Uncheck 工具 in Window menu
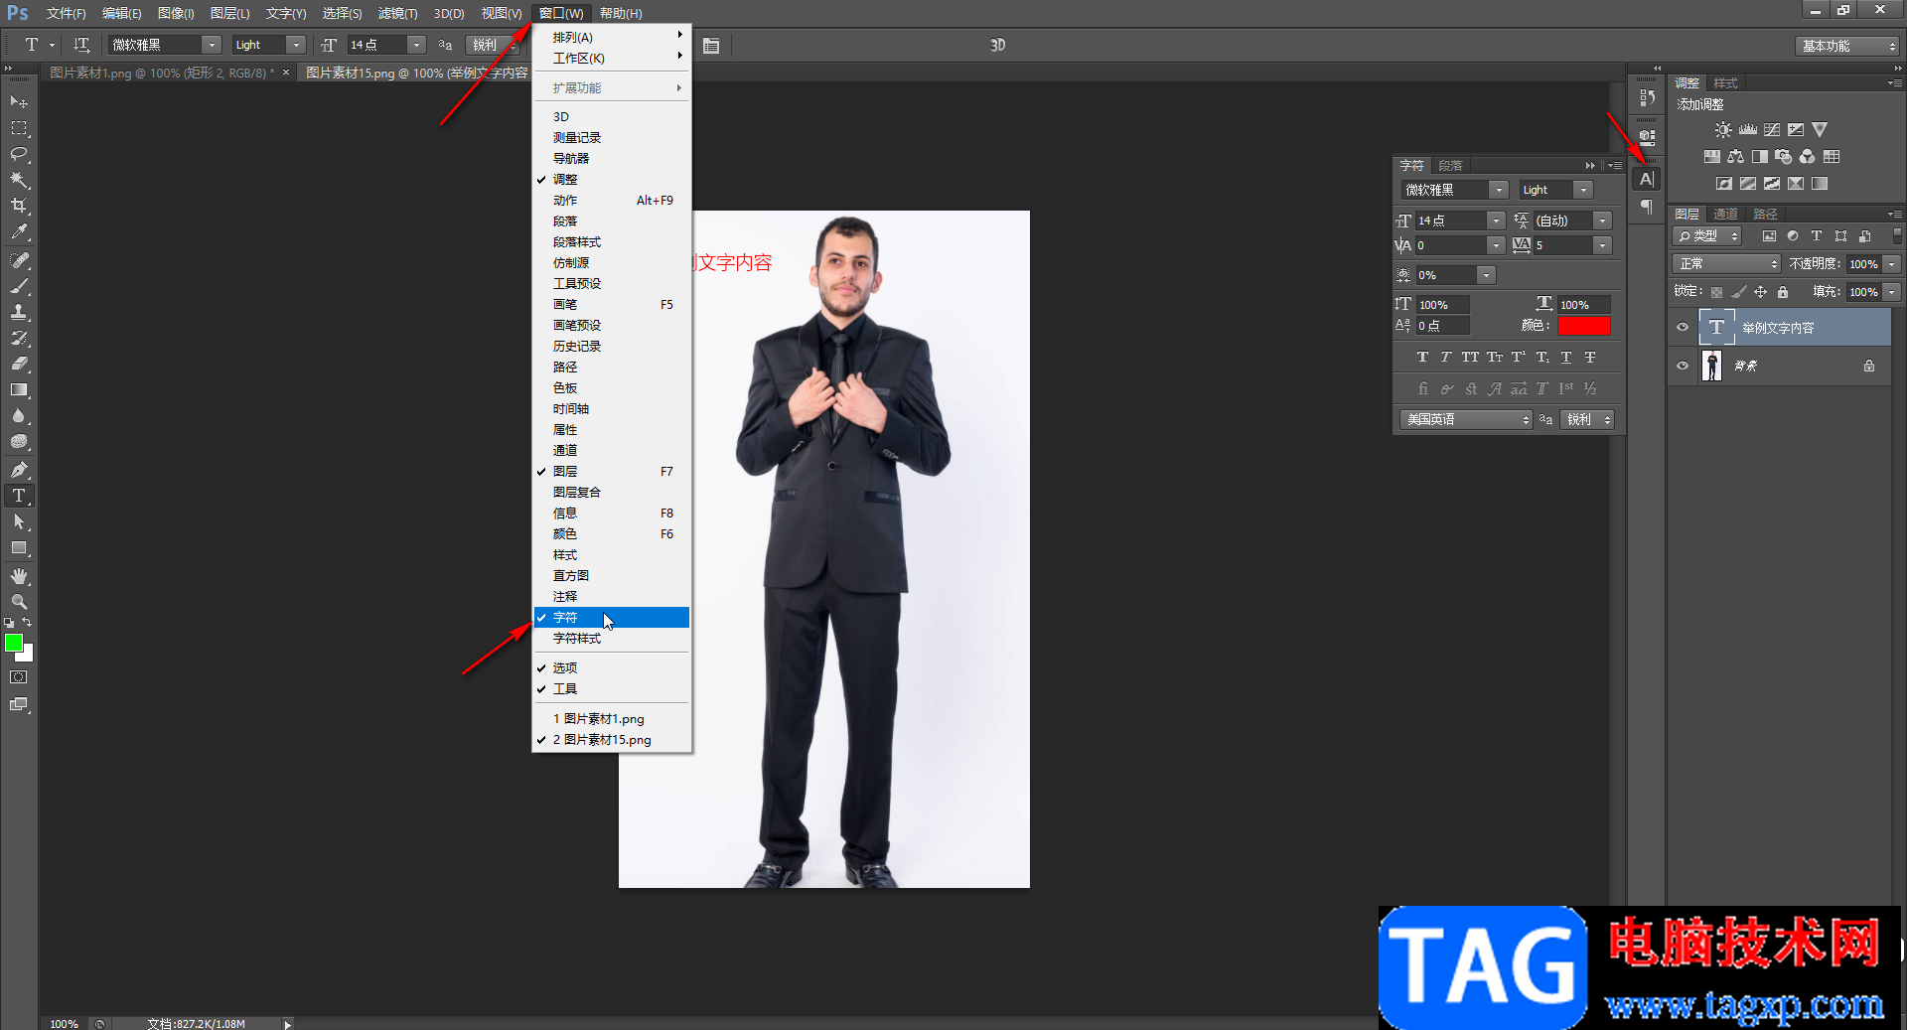Image resolution: width=1907 pixels, height=1030 pixels. (x=612, y=689)
